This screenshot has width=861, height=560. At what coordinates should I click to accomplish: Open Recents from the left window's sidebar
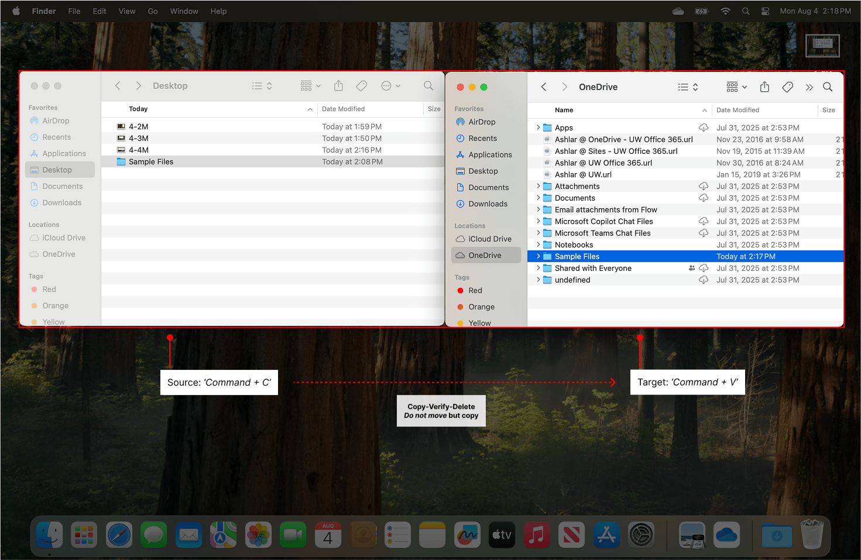point(56,137)
